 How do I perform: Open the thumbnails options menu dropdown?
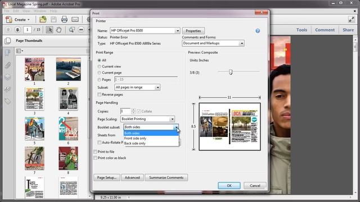[x=20, y=51]
